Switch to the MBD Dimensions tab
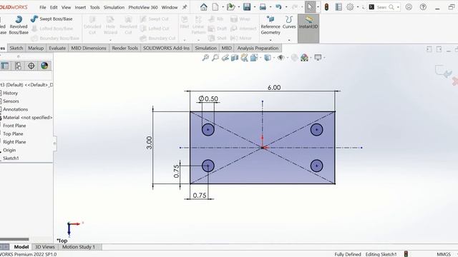This screenshot has width=458, height=257. coord(89,48)
